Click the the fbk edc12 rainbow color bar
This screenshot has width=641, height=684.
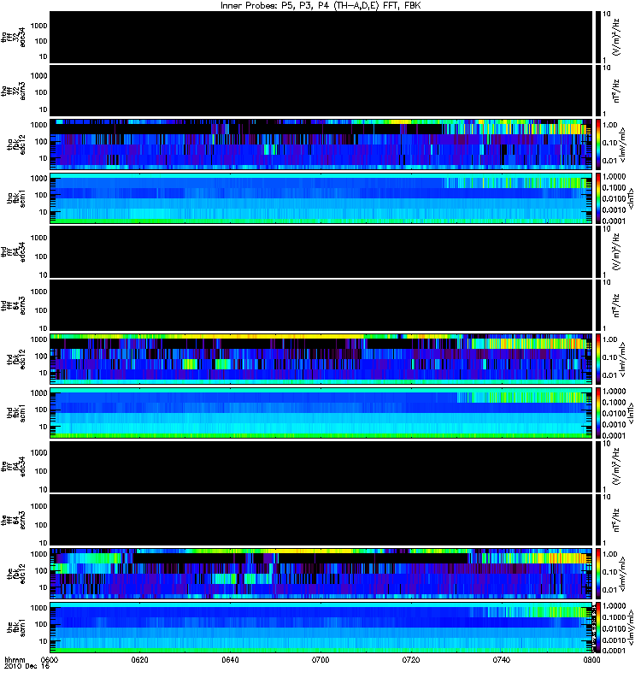[x=598, y=574]
